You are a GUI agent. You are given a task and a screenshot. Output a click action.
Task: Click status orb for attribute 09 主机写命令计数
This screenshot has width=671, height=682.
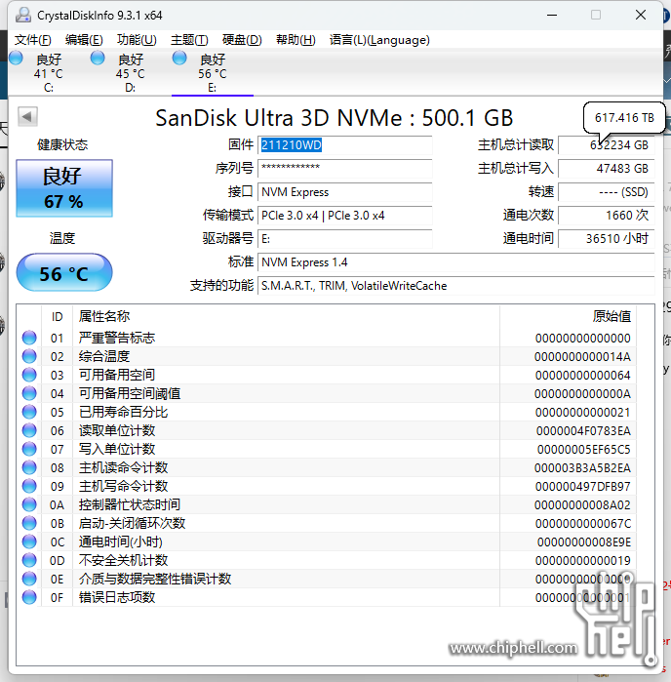[29, 486]
